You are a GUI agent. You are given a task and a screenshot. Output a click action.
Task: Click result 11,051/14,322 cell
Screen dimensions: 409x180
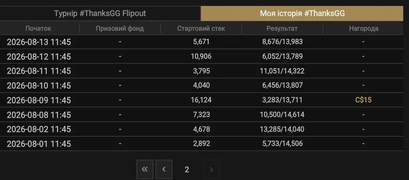pyautogui.click(x=282, y=71)
